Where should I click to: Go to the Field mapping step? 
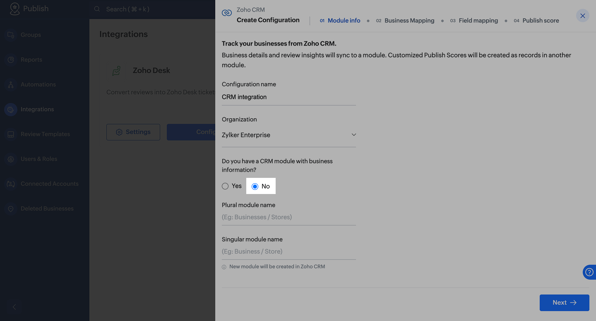pyautogui.click(x=474, y=20)
